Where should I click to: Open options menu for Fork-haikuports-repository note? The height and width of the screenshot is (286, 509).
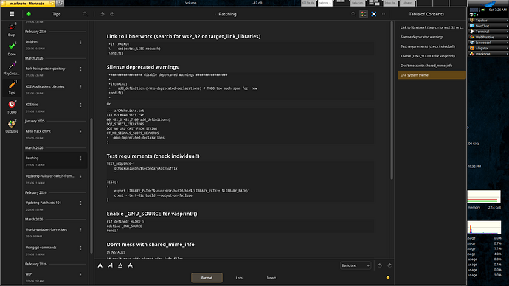click(81, 69)
